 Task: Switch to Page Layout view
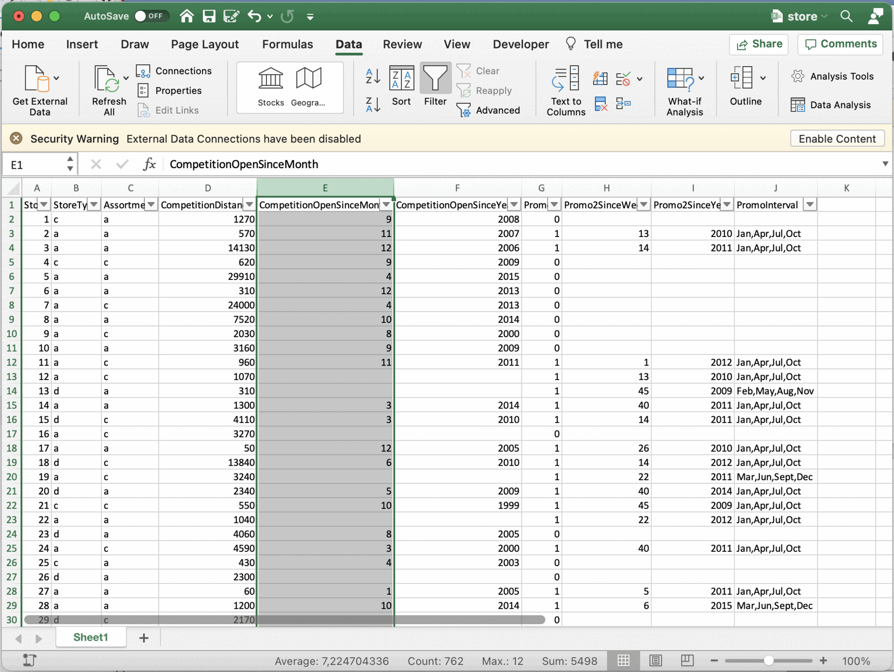[x=656, y=660]
